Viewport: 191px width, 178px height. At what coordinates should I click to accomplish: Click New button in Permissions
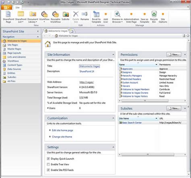174,54
